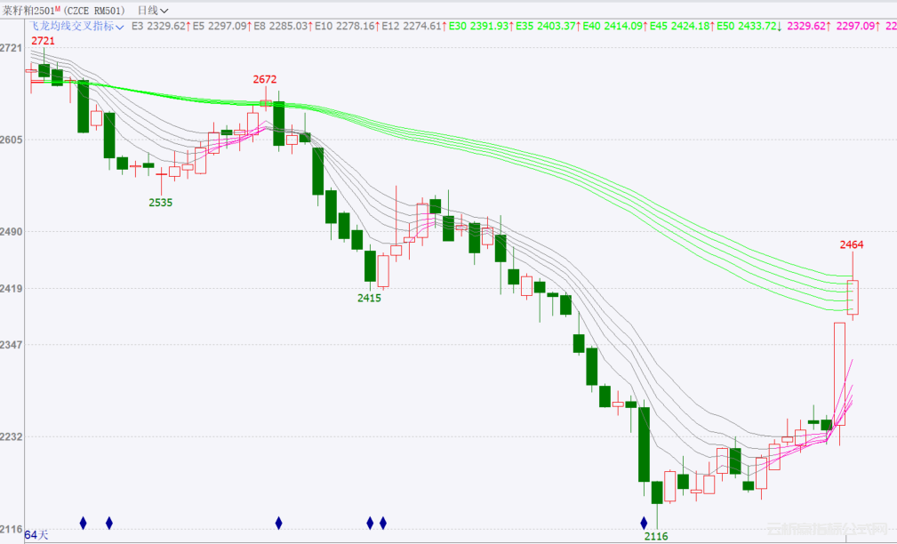Screen dimensions: 897x544
Task: Select the green E35 2403.37 value
Action: click(548, 27)
